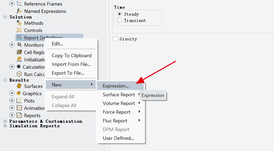The image size is (274, 151).
Task: Click the Methods icon in Solution
Action: 19,23
